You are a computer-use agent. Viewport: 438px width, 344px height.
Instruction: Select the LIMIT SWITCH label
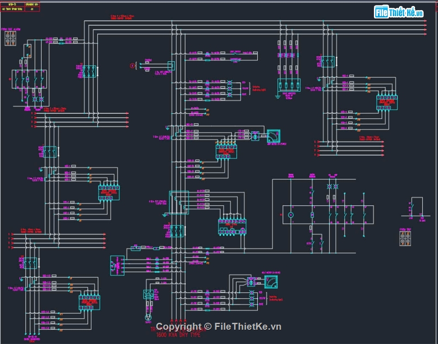pos(235,52)
